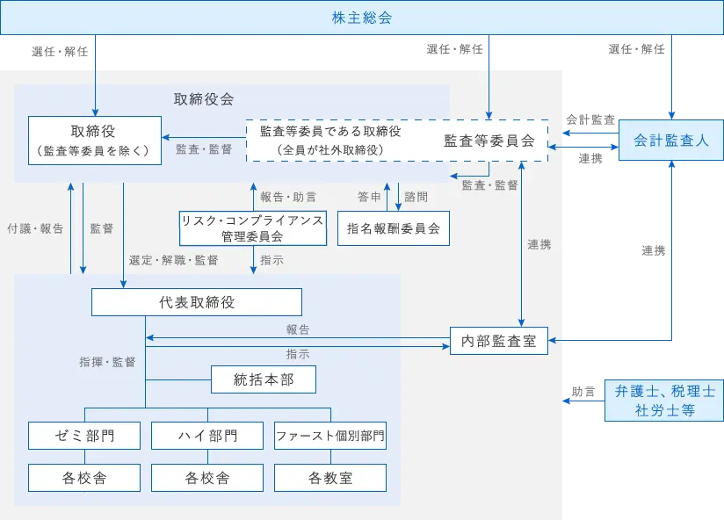Open the 指名報酬委員会 box
The image size is (724, 520).
[393, 228]
